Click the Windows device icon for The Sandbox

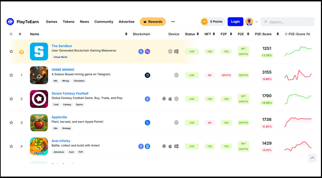coord(176,52)
